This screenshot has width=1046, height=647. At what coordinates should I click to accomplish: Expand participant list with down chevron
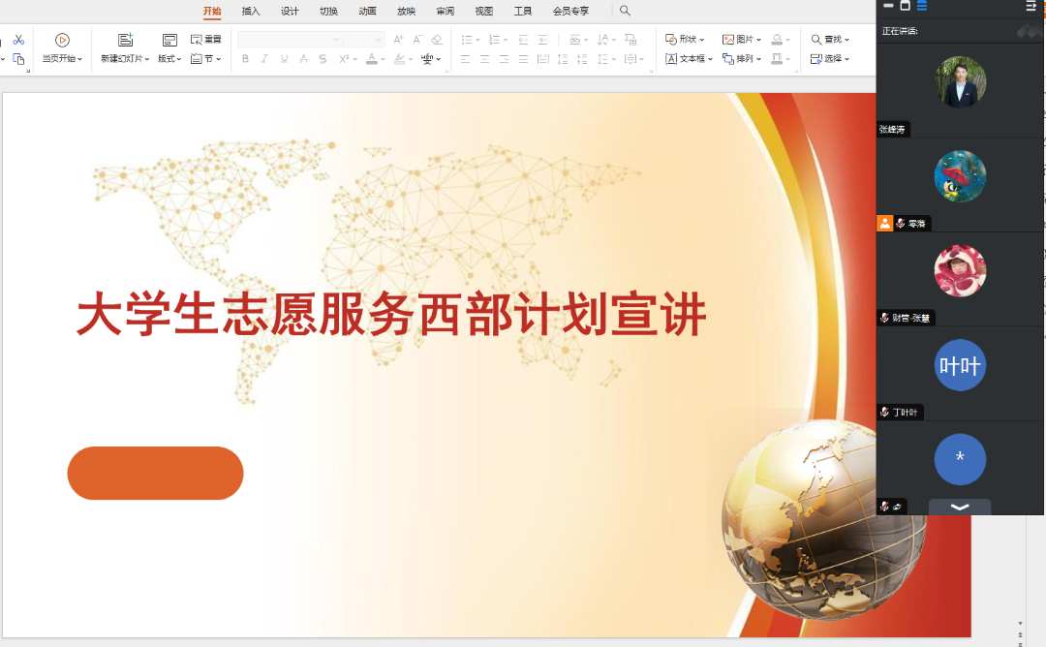point(959,507)
